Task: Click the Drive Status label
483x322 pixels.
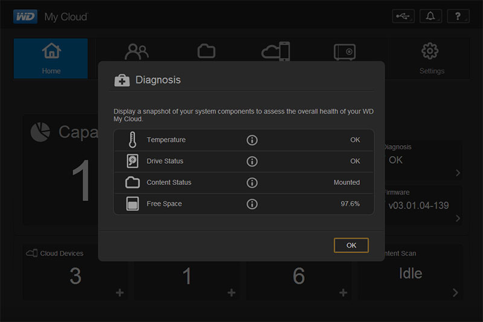Action: pos(165,161)
